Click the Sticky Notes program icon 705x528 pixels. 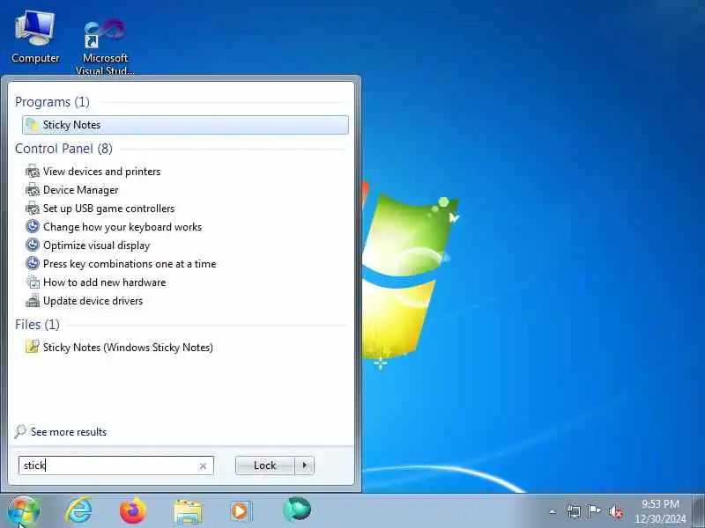click(x=33, y=125)
